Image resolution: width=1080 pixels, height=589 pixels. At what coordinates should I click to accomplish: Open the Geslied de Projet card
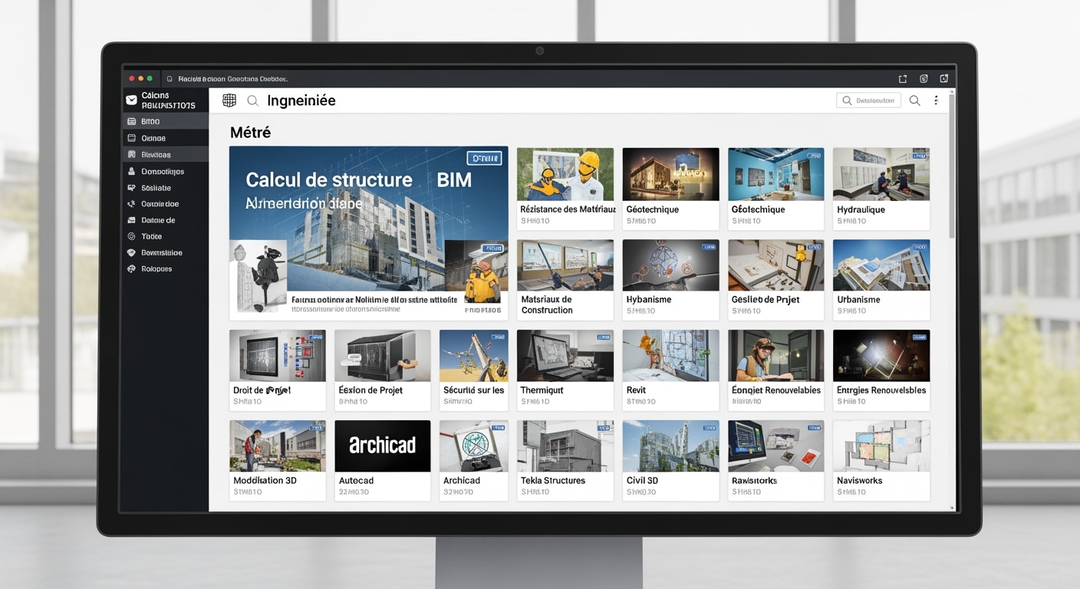(775, 280)
